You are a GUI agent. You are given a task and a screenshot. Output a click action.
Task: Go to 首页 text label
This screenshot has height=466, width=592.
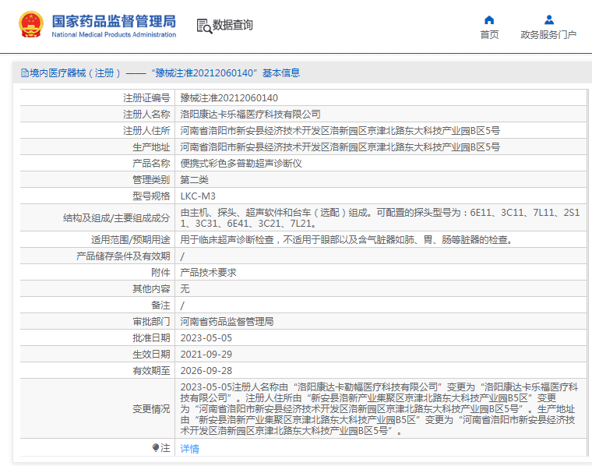(x=489, y=35)
